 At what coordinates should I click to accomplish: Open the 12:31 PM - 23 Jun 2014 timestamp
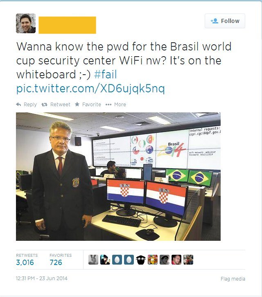coord(42,279)
